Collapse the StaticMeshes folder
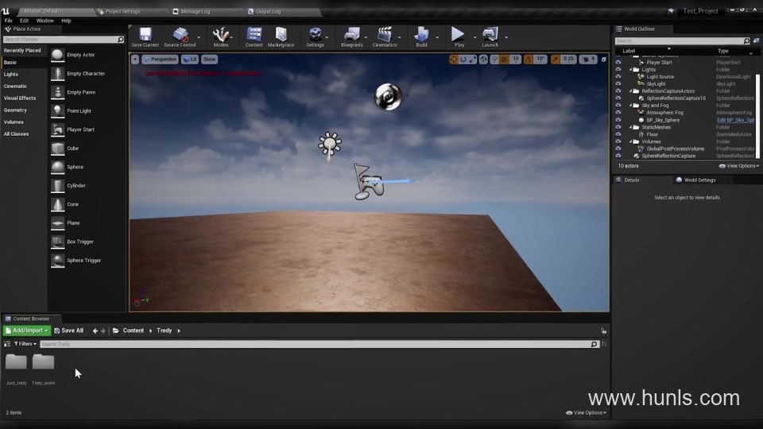The image size is (763, 429). click(x=630, y=127)
